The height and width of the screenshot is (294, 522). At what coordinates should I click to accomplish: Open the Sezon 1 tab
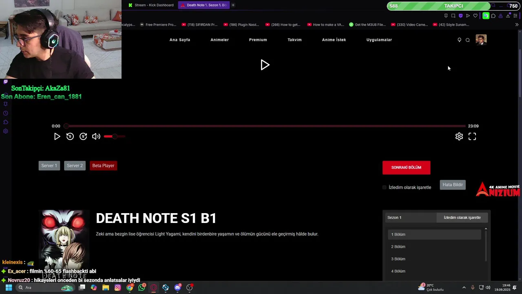coord(411,218)
